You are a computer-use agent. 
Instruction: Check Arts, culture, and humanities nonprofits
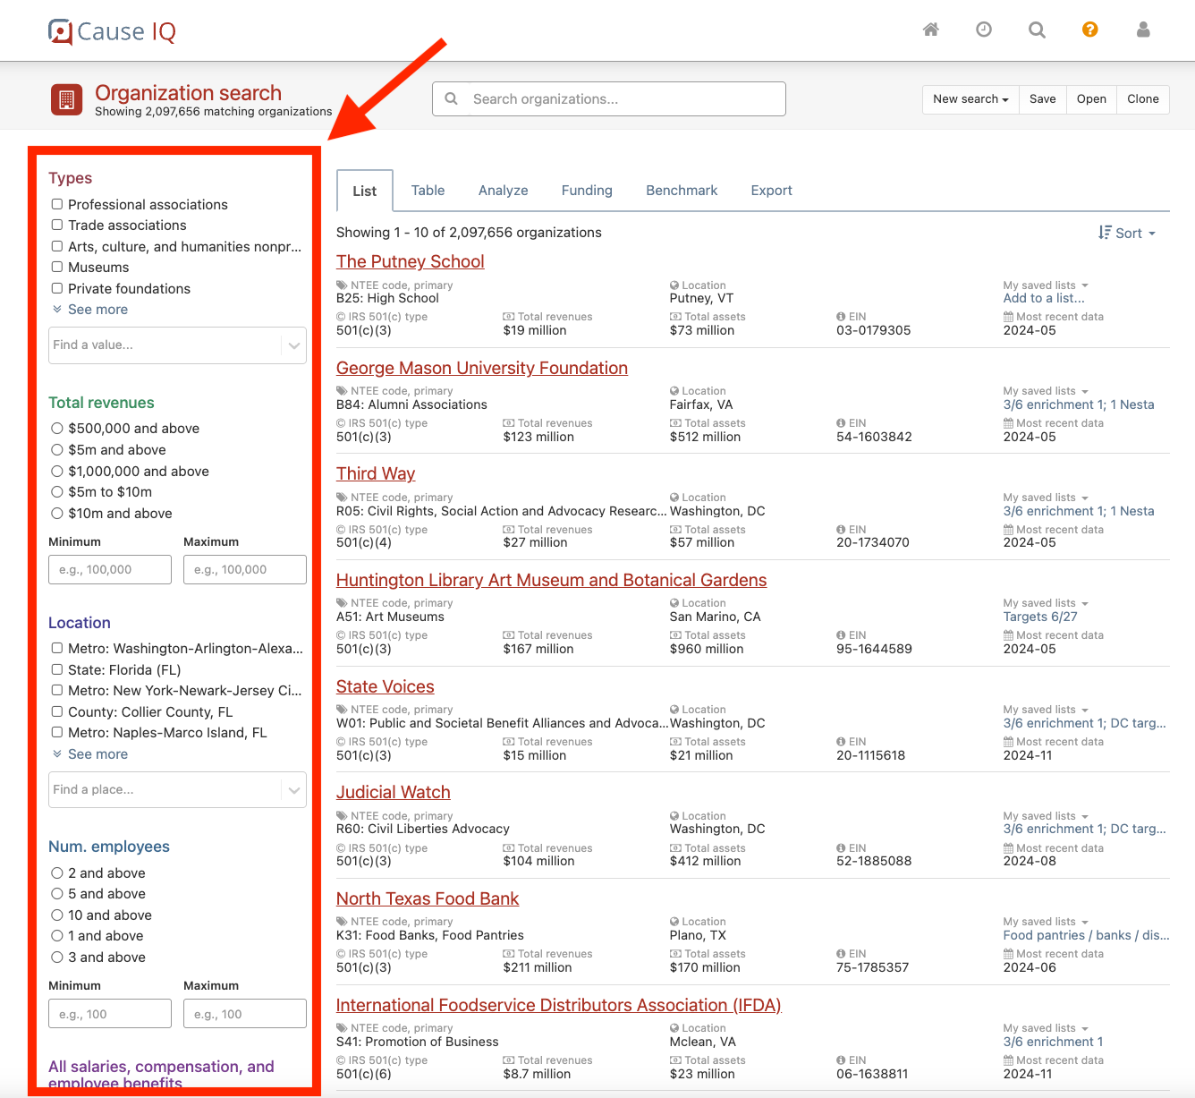coord(57,246)
